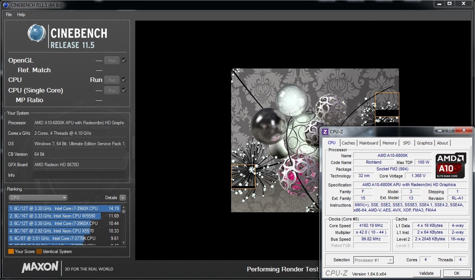Click the Specification field in CPU-Z

click(x=410, y=185)
